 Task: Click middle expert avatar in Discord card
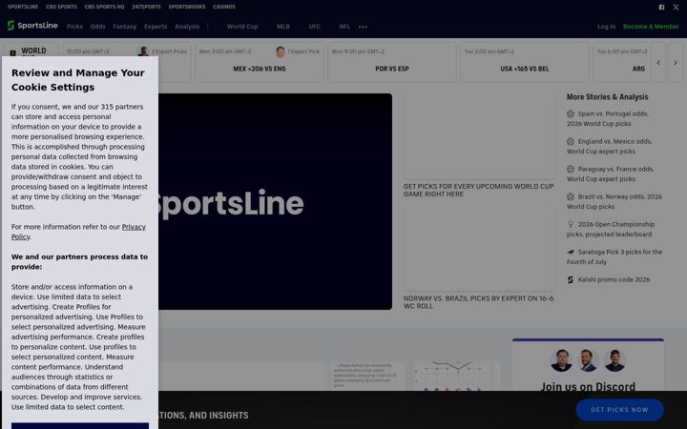coord(588,360)
